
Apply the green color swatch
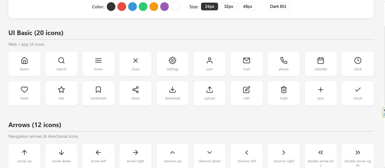click(x=143, y=7)
